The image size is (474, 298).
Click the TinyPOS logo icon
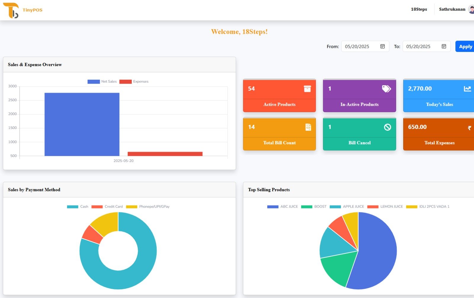11,10
